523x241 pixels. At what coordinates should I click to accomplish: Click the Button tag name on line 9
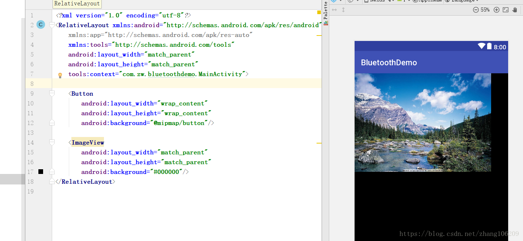[x=82, y=94]
